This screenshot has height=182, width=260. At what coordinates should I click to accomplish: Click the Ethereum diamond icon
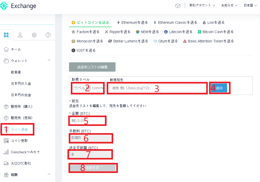(x=118, y=22)
